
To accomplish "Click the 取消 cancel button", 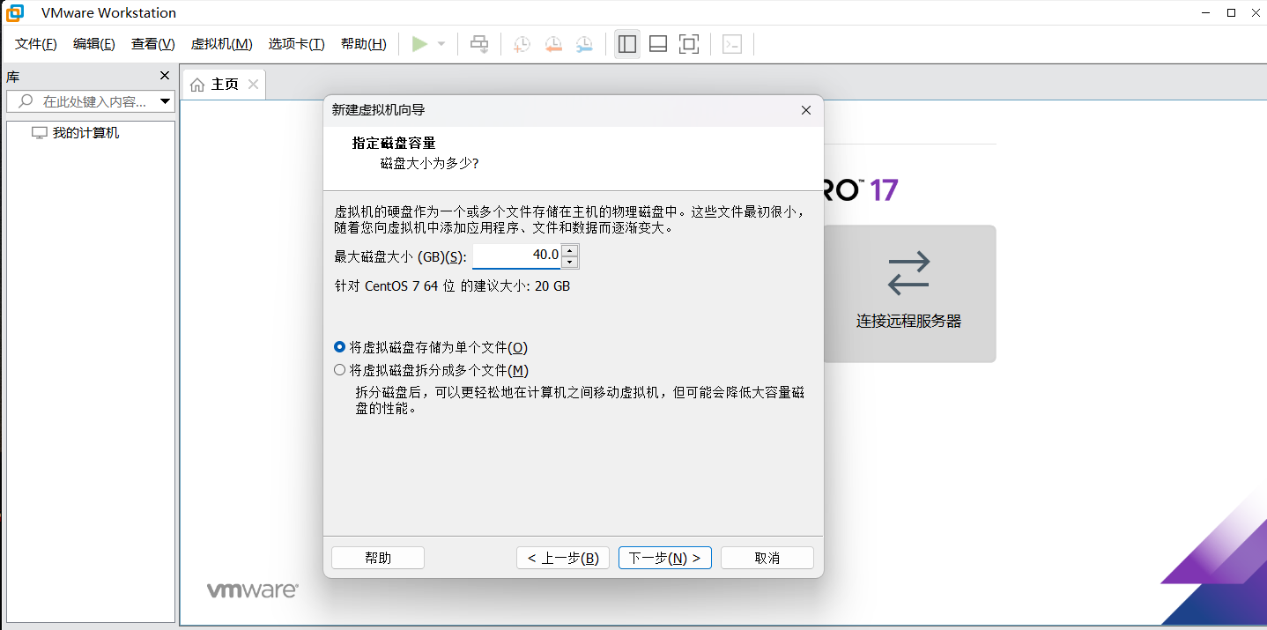I will pos(767,558).
